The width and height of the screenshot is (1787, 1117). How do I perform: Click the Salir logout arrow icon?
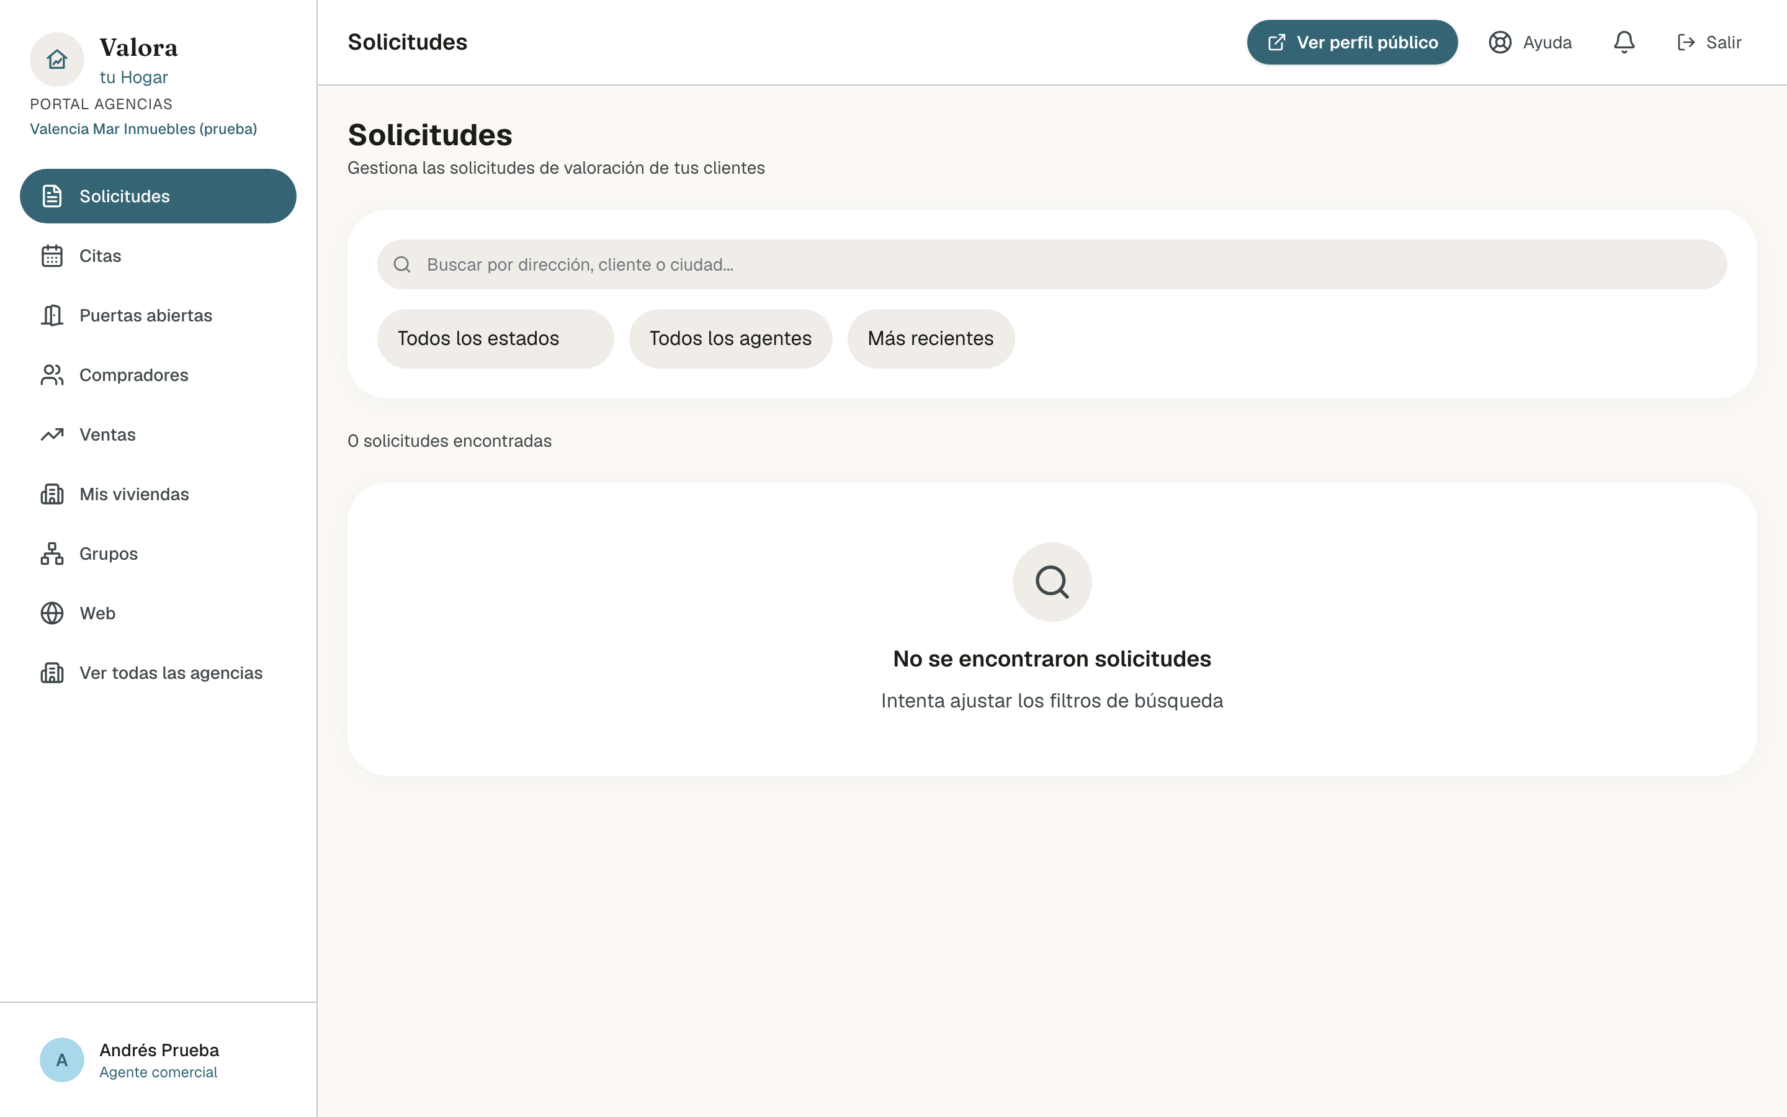(x=1686, y=42)
